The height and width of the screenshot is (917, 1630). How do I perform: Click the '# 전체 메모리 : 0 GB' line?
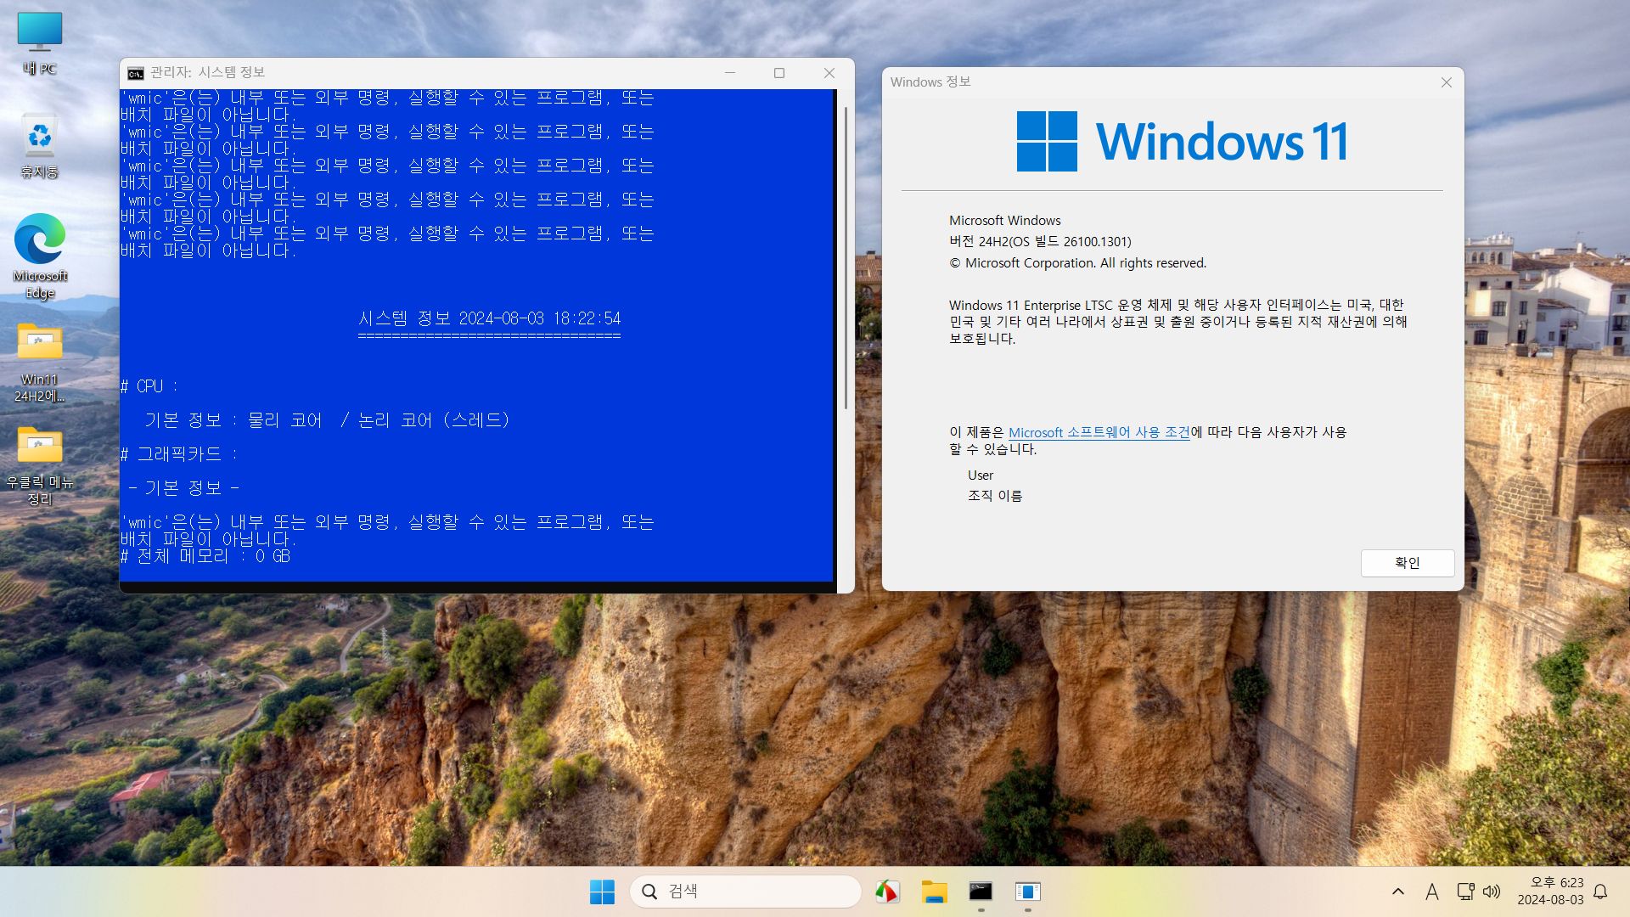[x=205, y=556]
